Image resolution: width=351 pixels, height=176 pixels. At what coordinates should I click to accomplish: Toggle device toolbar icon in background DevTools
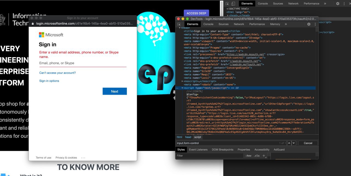coord(233,4)
